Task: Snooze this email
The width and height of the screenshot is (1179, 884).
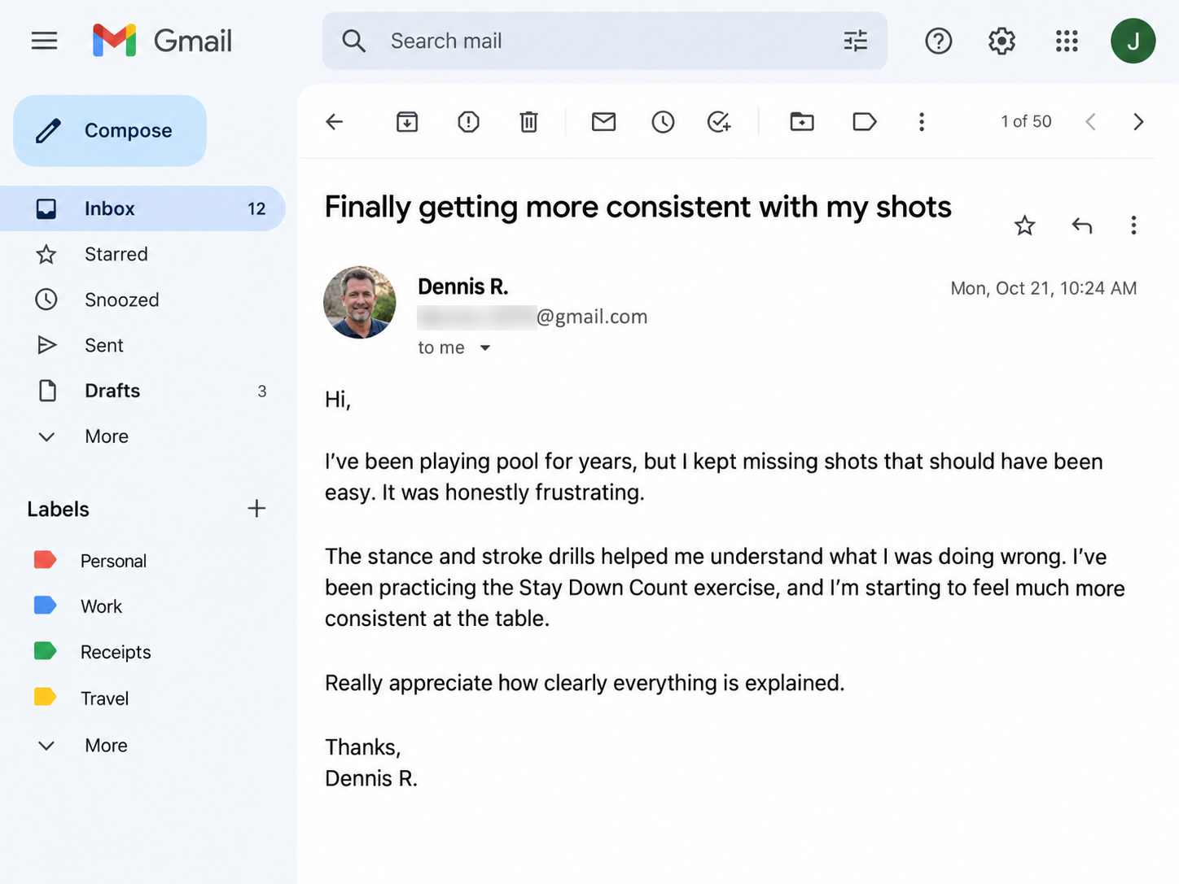Action: click(663, 122)
